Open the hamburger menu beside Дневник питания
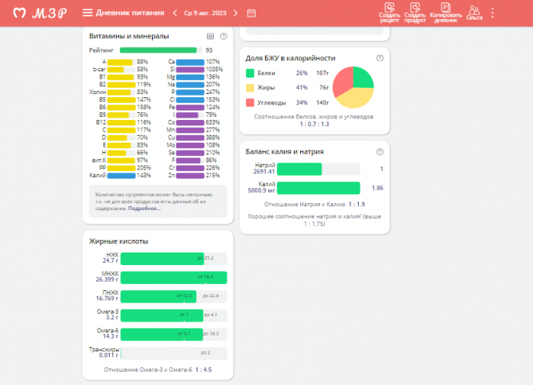The image size is (533, 385). 87,13
